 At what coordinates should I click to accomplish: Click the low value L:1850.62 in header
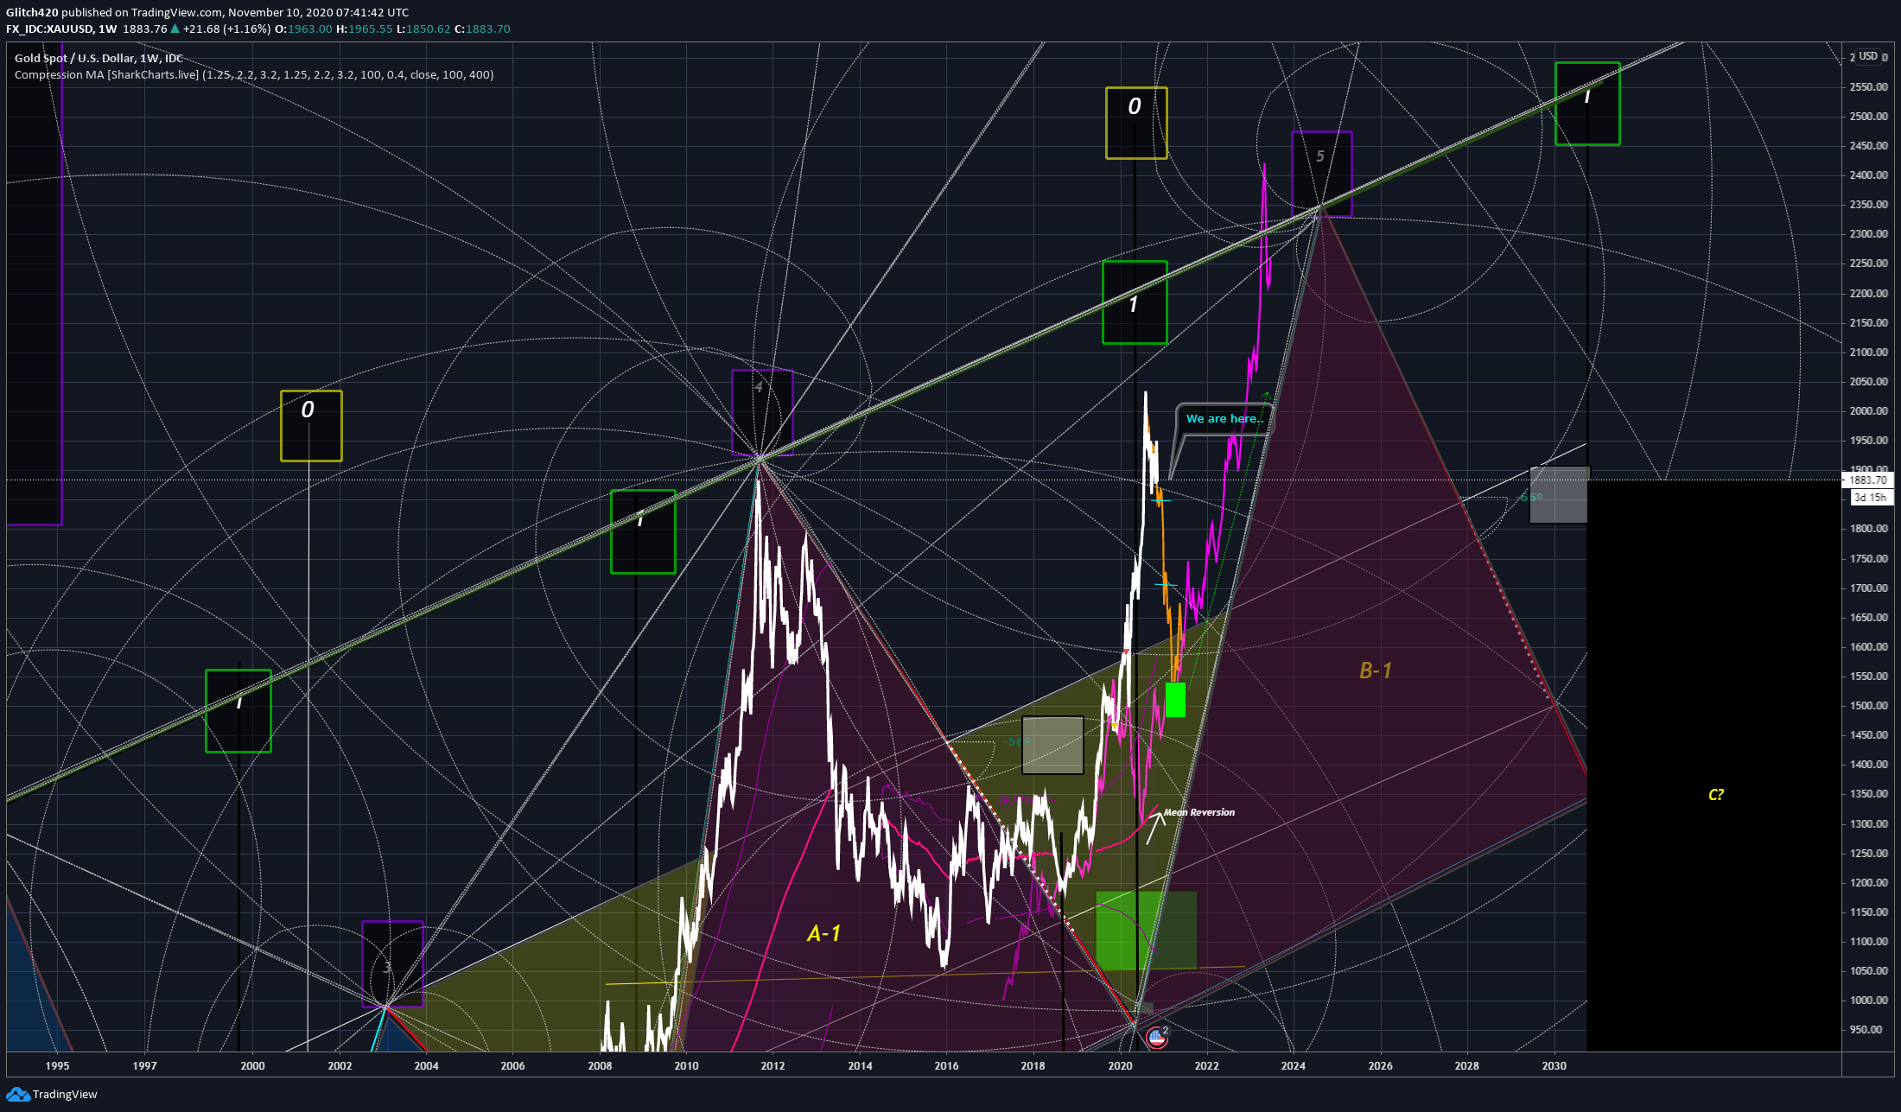coord(423,29)
